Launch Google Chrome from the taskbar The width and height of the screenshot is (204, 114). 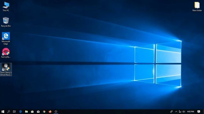pyautogui.click(x=44, y=111)
